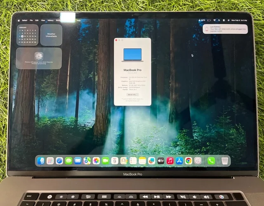Open Notes app in the Dock
This screenshot has width=264, height=206.
tap(142, 161)
